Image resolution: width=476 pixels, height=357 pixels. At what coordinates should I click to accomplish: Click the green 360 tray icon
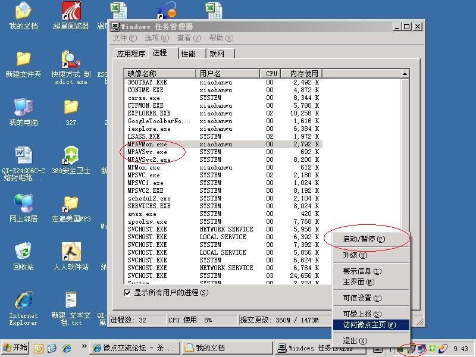[432, 349]
